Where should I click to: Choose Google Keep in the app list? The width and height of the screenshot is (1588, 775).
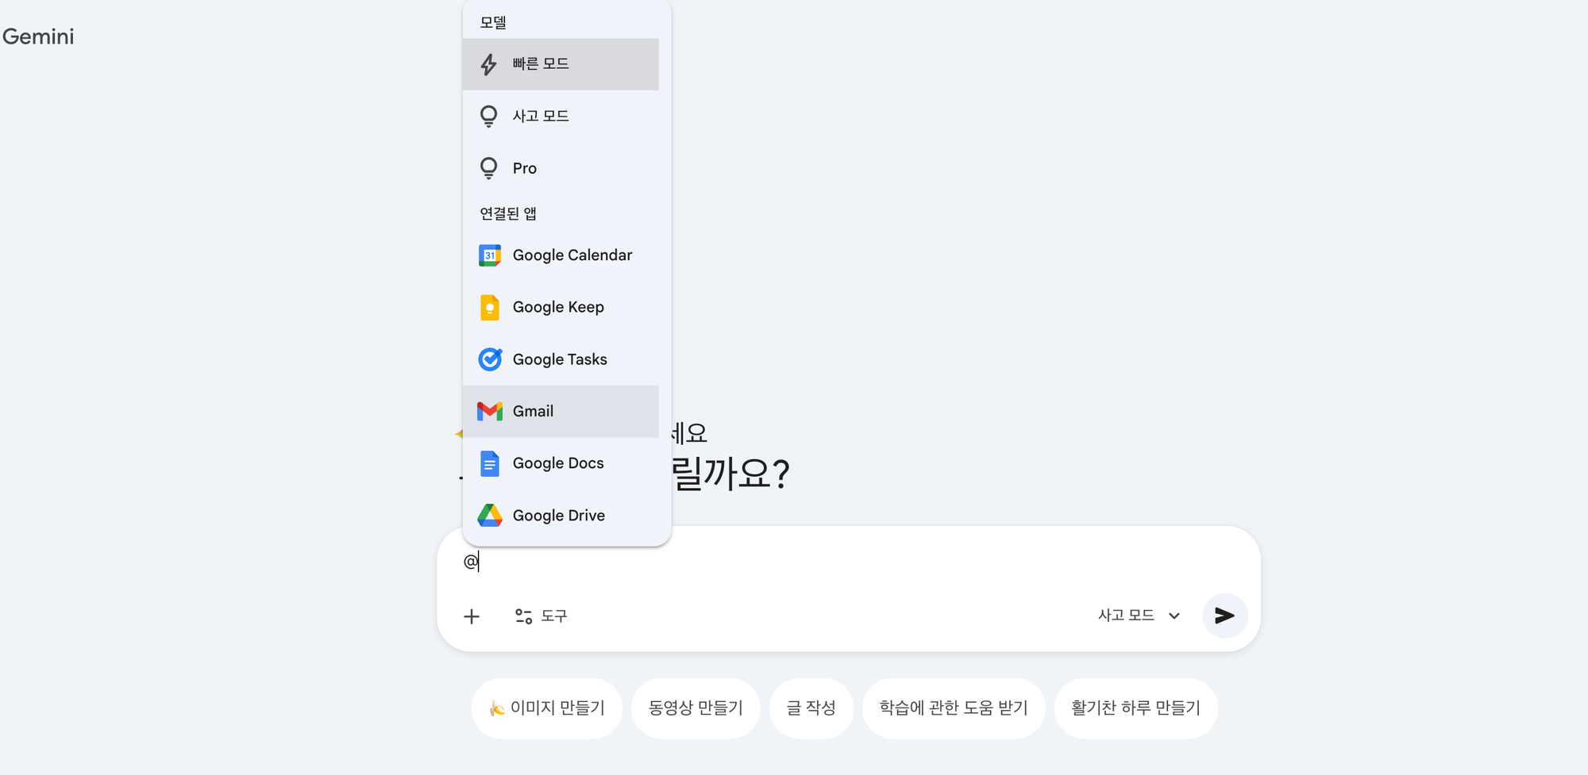click(561, 308)
